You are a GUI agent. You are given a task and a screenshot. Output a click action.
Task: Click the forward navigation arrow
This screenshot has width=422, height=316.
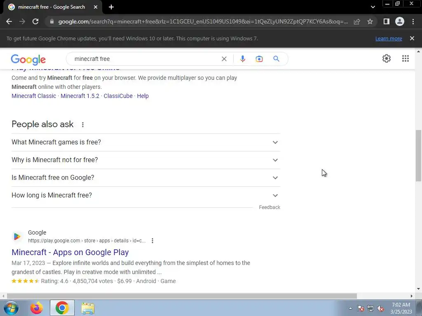(22, 21)
